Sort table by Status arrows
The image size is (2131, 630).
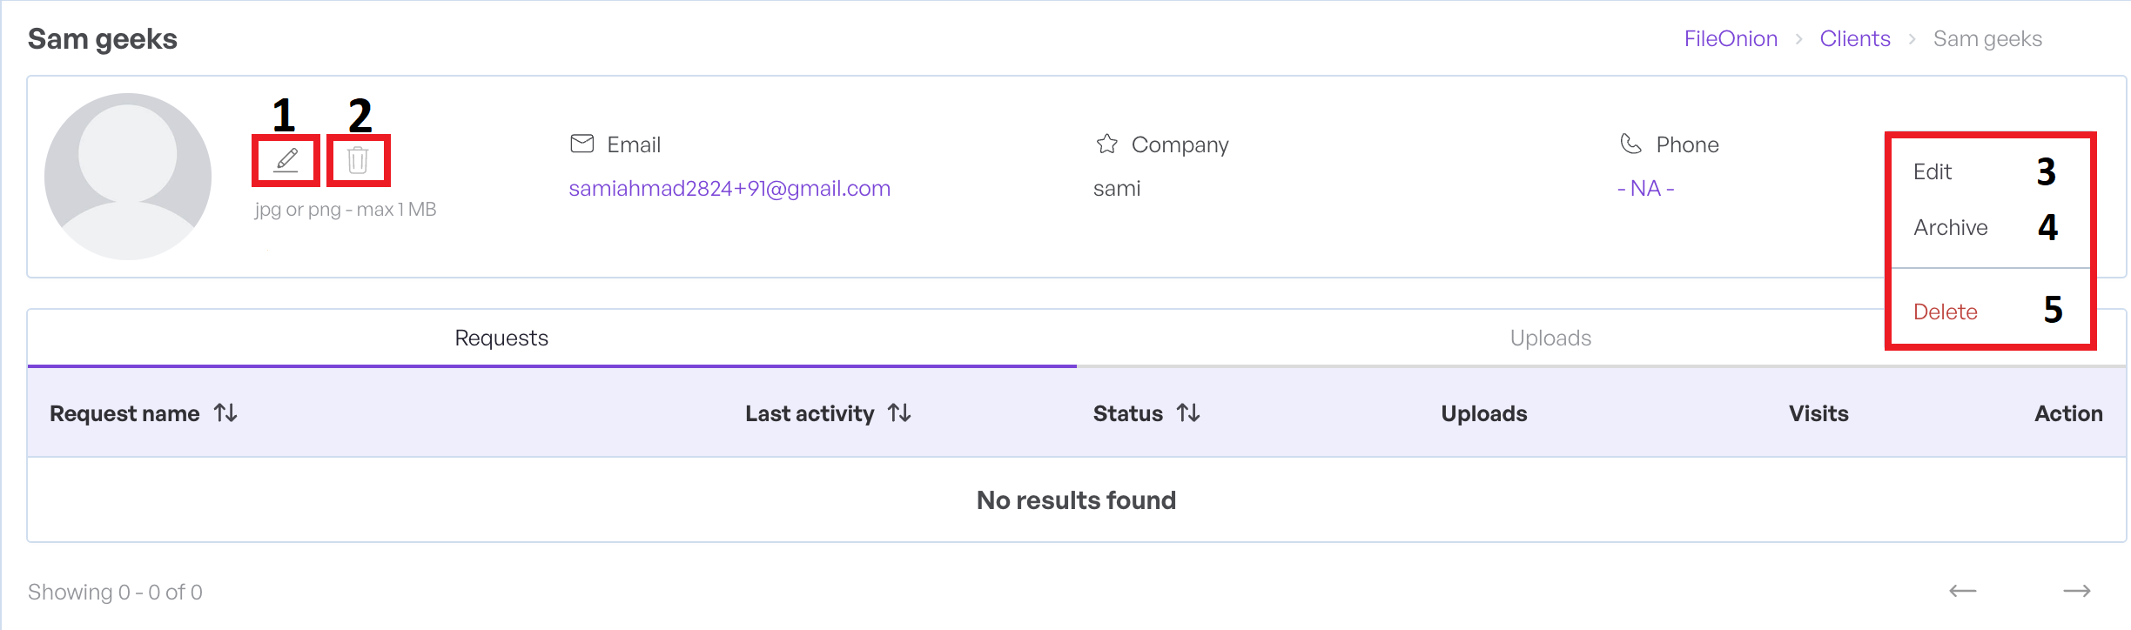click(1188, 413)
